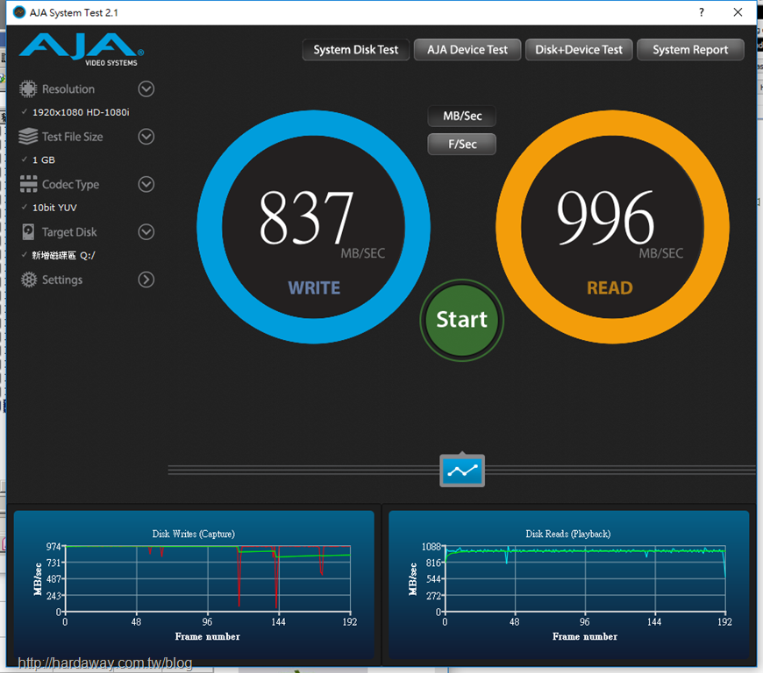Click the Disk Writes (Capture) chart title
The height and width of the screenshot is (673, 763).
point(194,534)
